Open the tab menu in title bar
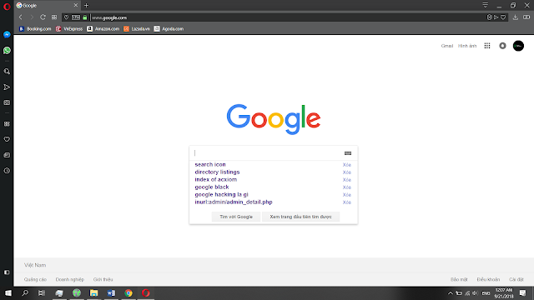The width and height of the screenshot is (534, 300). (x=486, y=5)
